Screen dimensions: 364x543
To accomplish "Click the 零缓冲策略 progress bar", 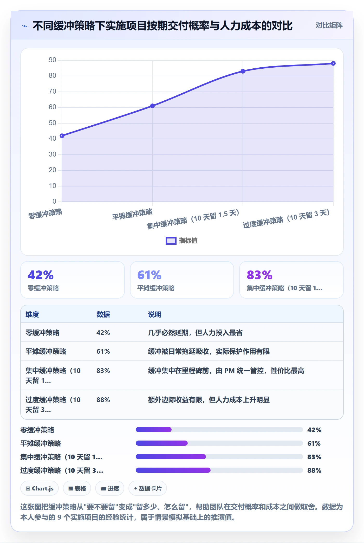I will point(219,430).
